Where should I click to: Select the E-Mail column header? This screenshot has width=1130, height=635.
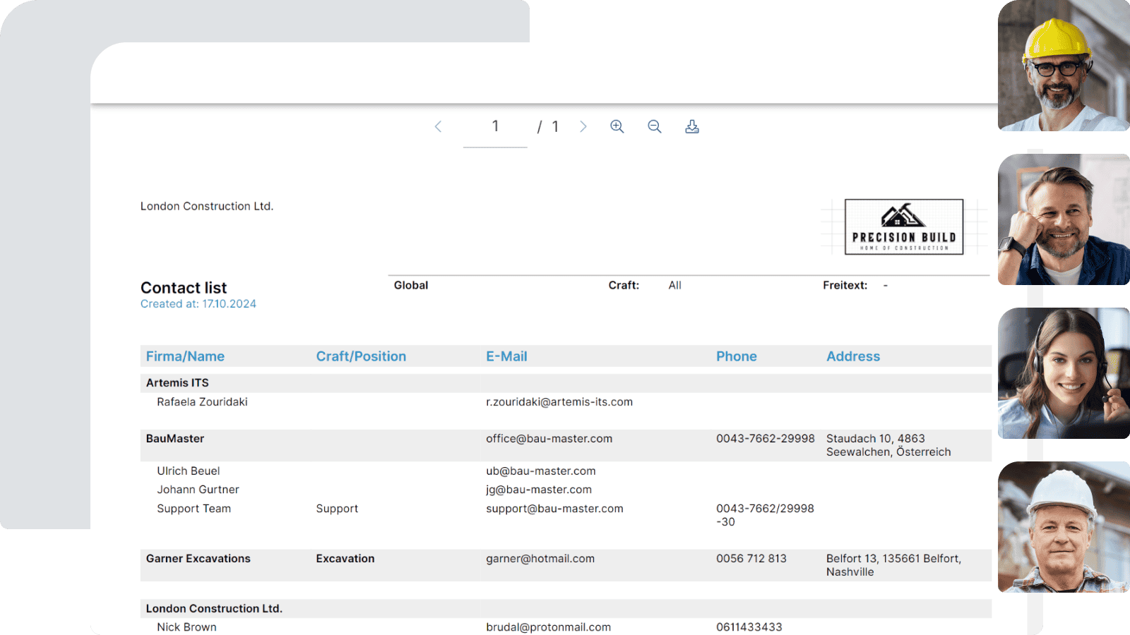tap(506, 356)
